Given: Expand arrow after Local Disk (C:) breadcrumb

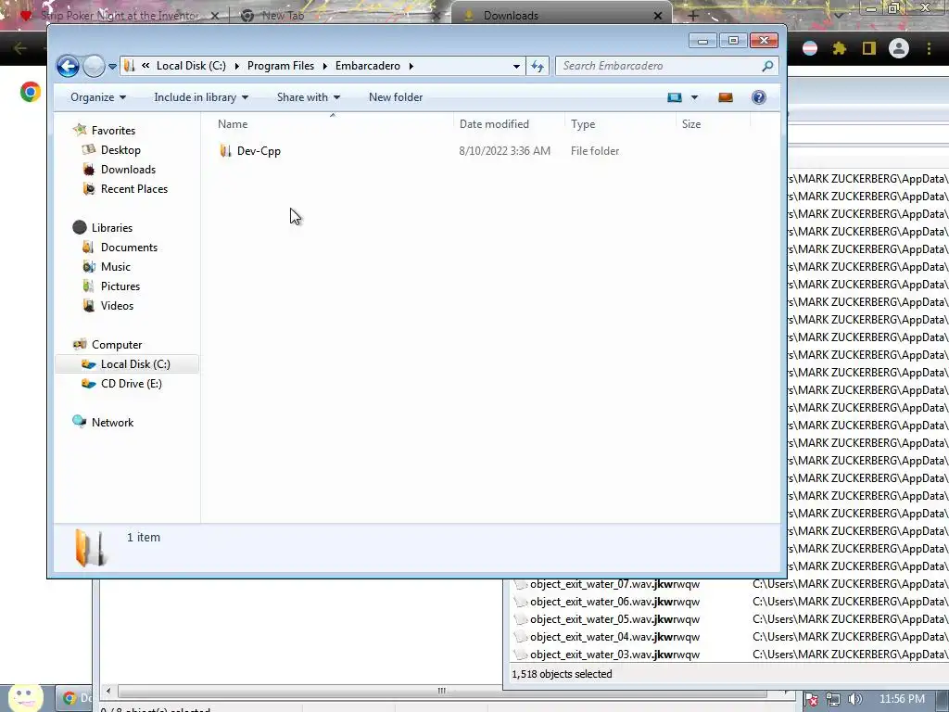Looking at the screenshot, I should (236, 66).
